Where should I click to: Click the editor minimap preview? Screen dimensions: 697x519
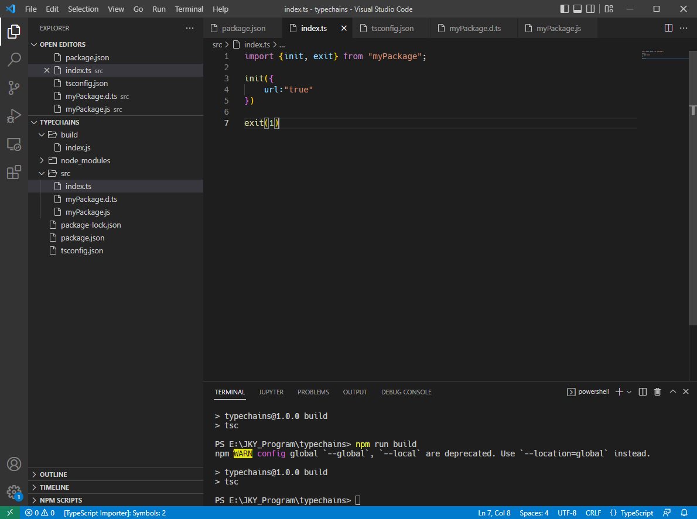665,55
